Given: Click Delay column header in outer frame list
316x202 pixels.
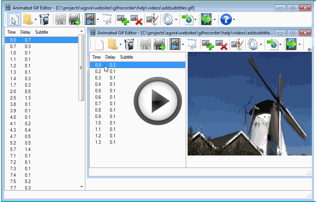Looking at the screenshot, I should 25,32.
